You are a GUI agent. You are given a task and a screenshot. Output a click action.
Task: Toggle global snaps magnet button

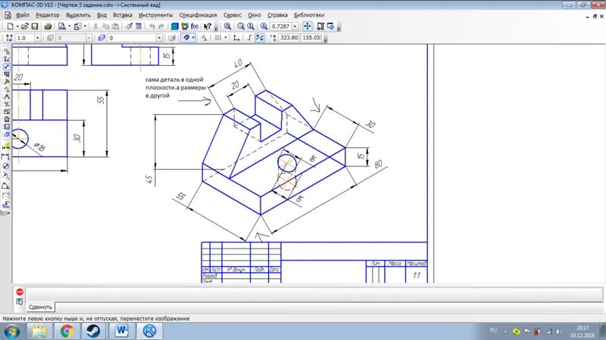pos(186,38)
